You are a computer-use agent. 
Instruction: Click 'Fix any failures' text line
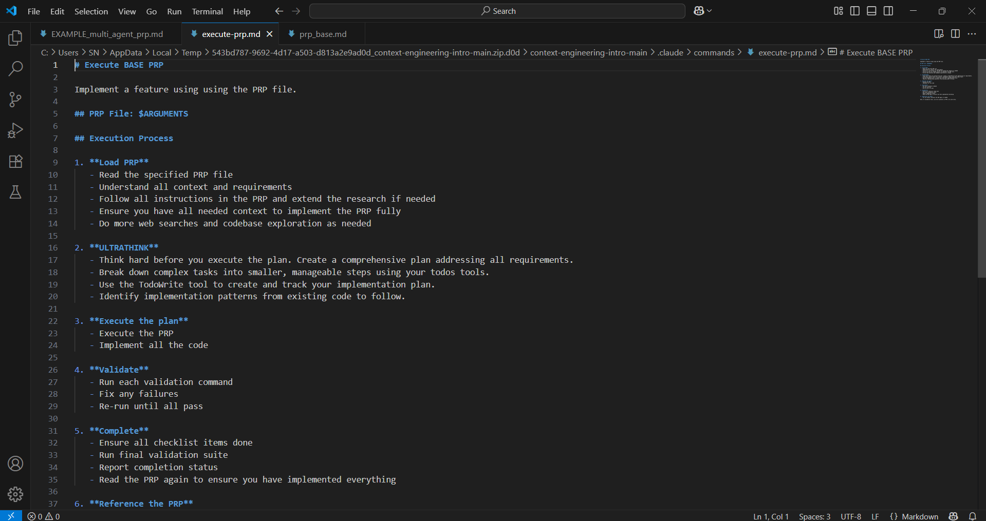click(x=139, y=394)
